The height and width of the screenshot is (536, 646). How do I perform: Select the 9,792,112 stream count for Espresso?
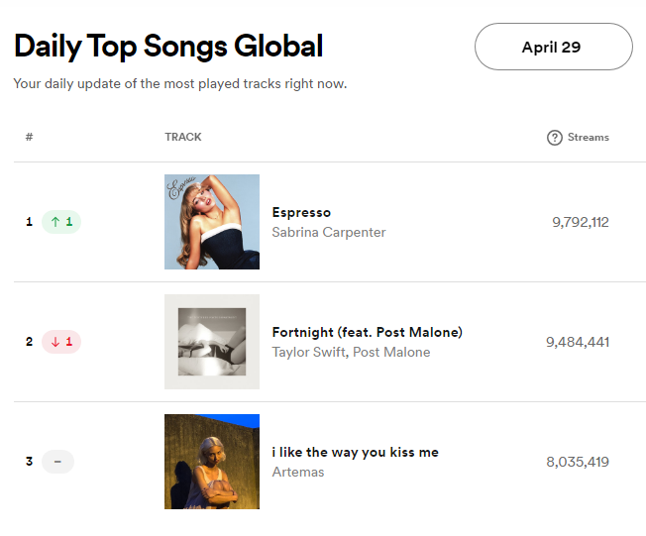click(x=580, y=222)
